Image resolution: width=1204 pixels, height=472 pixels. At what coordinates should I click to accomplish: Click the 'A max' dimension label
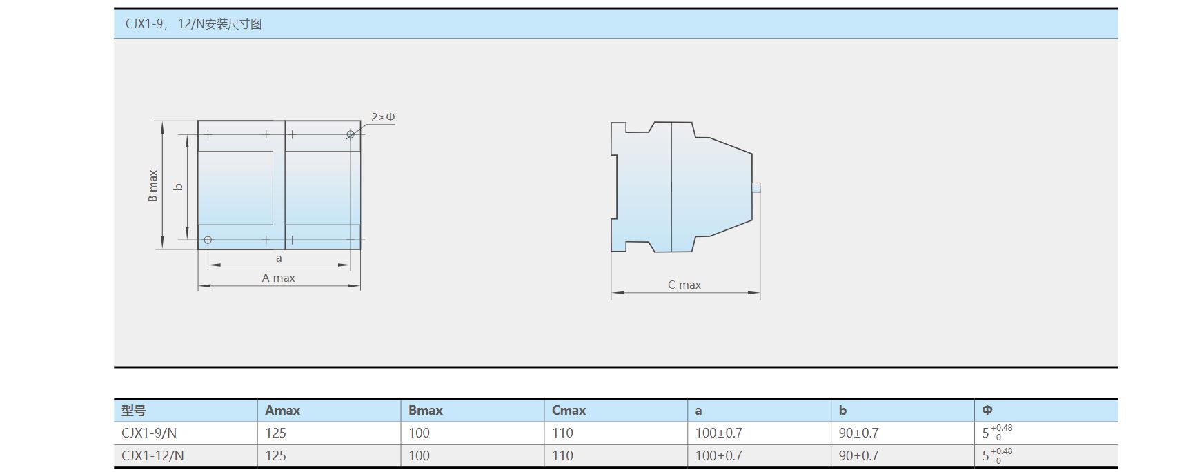tap(279, 278)
